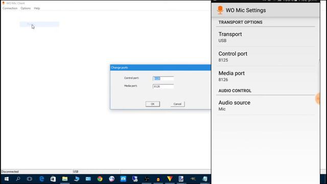
Task: Open Transport setting on phone
Action: [265, 37]
